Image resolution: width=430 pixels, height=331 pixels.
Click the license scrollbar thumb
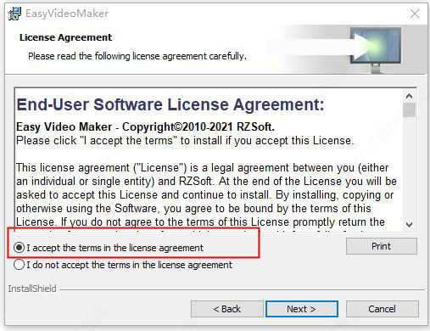click(x=409, y=109)
